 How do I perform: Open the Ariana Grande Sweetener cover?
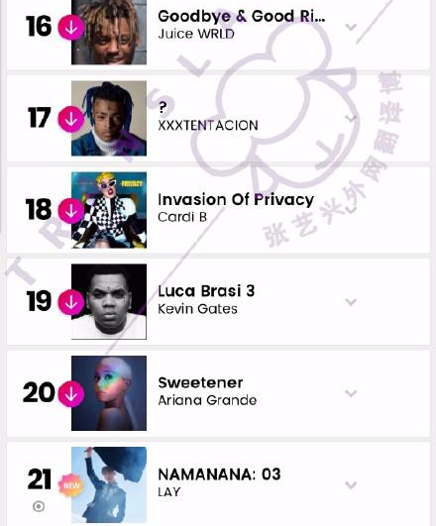pos(109,393)
